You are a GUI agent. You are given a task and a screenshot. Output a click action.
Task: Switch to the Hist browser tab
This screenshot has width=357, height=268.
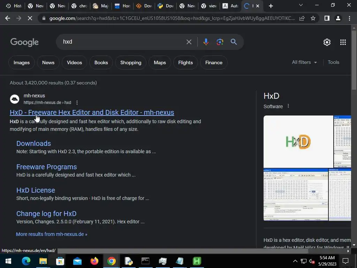pos(14,6)
